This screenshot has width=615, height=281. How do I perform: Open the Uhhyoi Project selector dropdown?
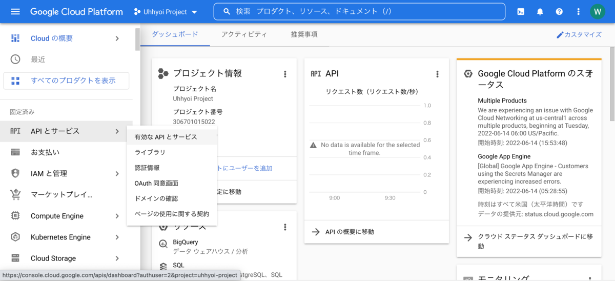(x=166, y=11)
